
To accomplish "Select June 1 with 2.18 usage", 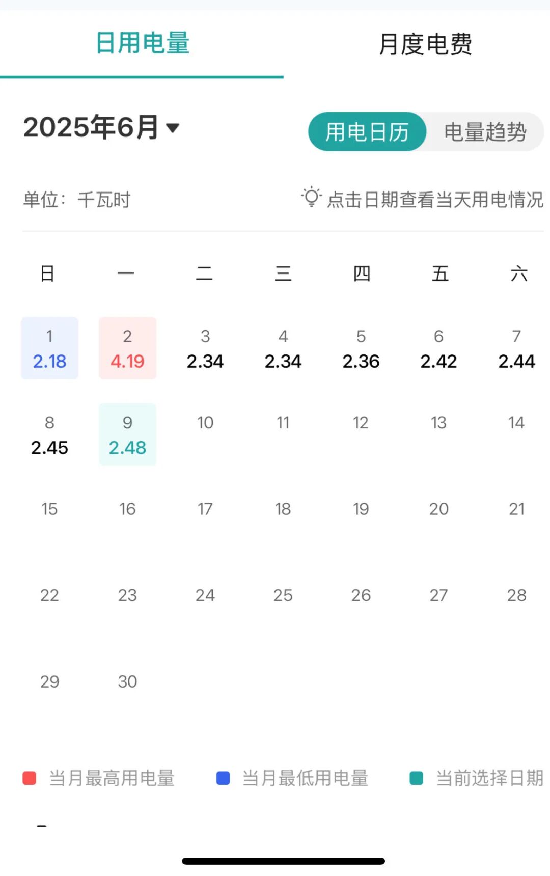I will pos(49,348).
